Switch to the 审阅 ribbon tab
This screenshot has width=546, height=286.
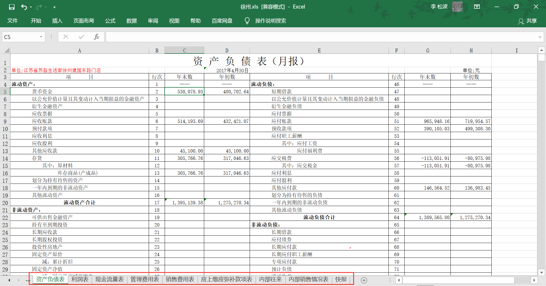click(153, 21)
